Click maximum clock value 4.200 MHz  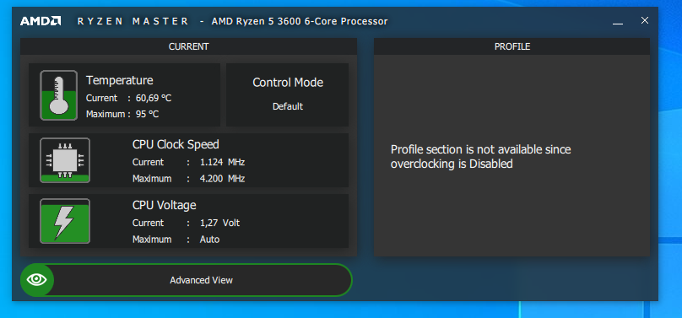tap(222, 179)
